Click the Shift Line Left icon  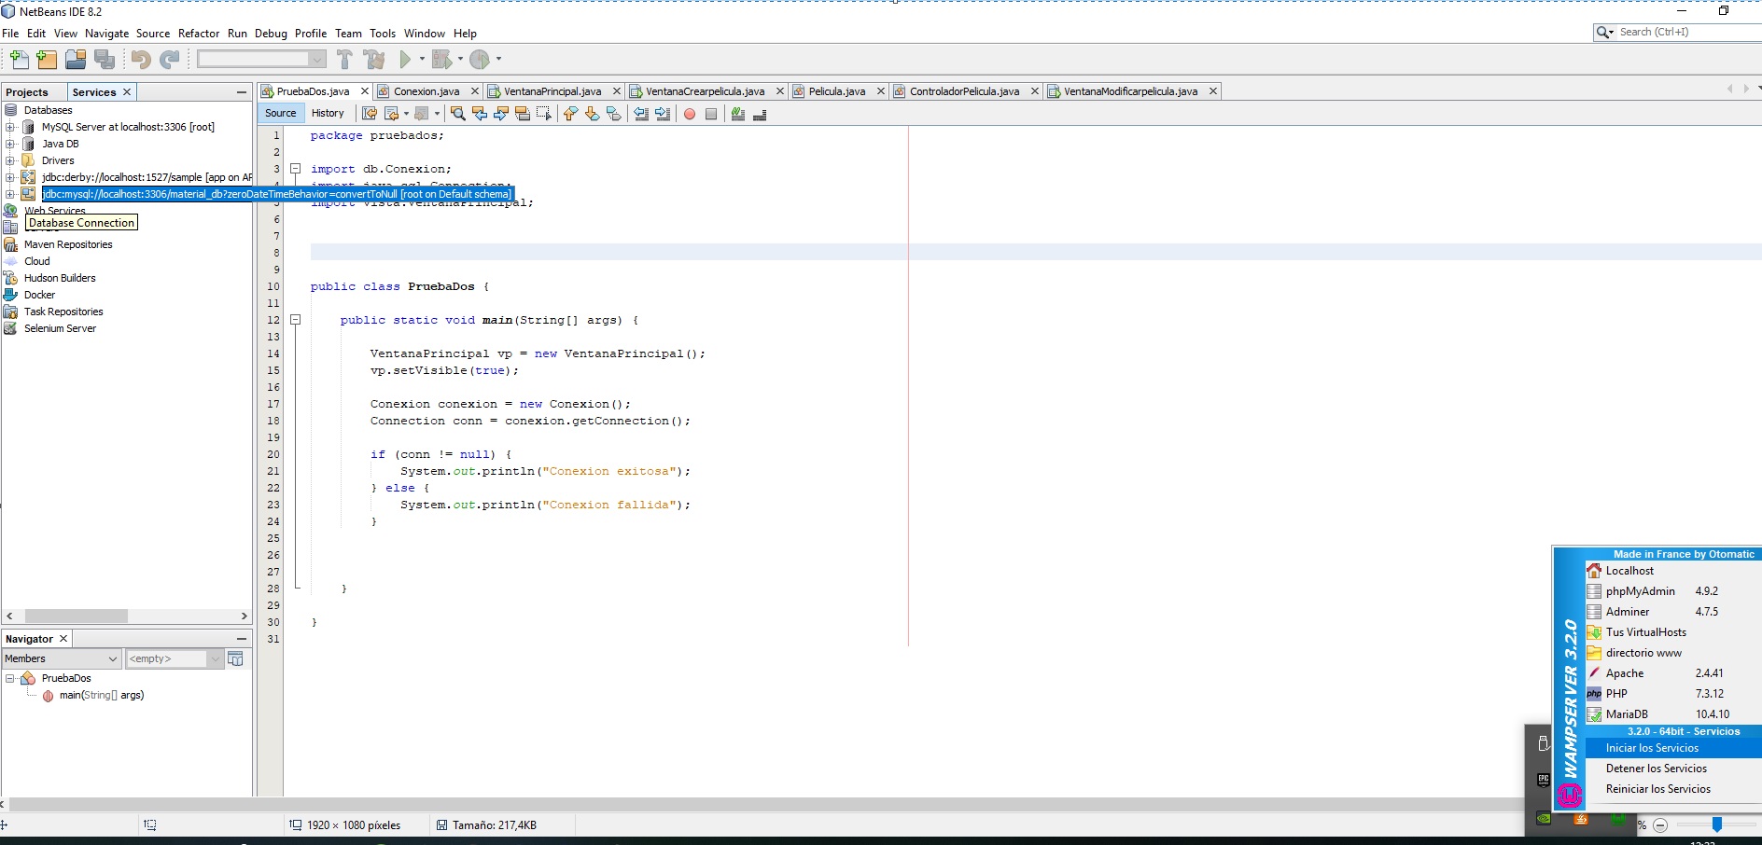point(641,114)
